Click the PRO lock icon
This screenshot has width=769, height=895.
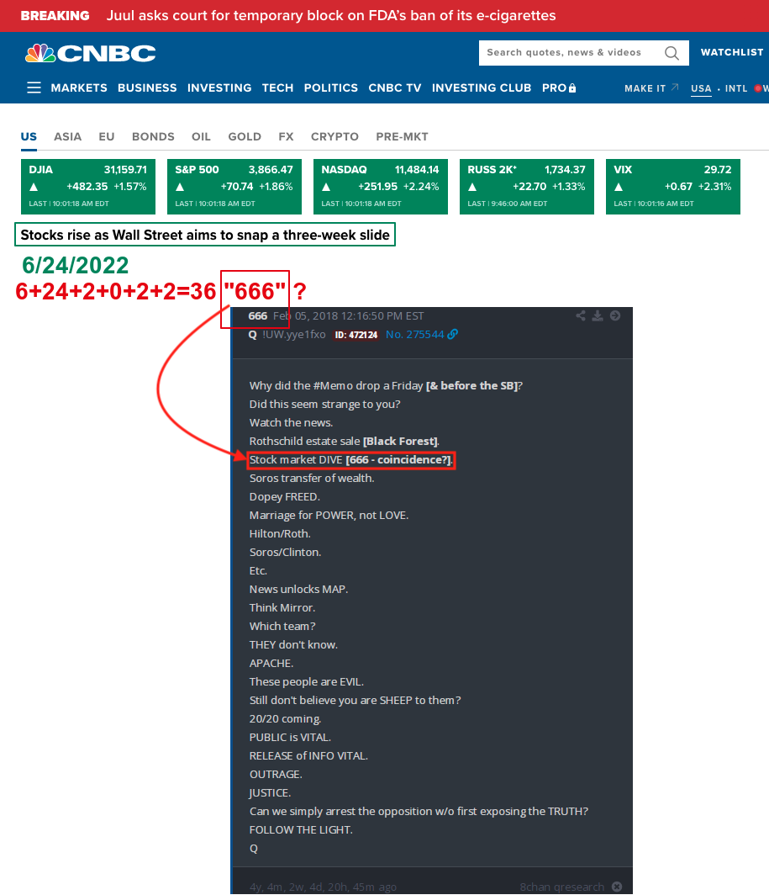572,87
